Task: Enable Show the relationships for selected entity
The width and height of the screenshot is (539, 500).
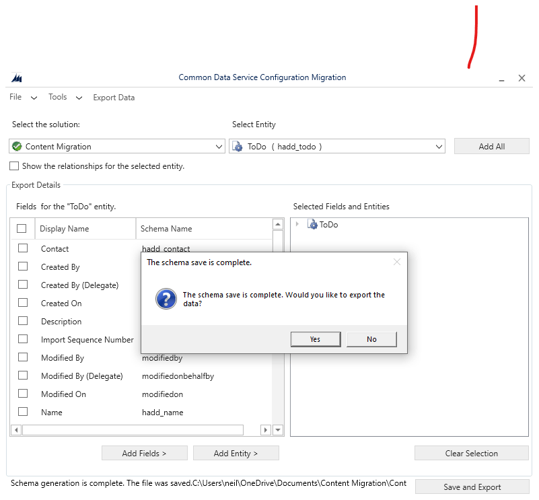Action: (x=14, y=166)
